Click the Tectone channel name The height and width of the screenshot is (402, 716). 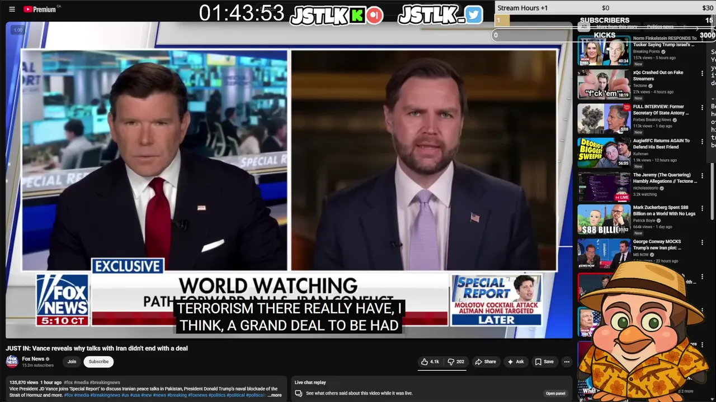click(x=640, y=85)
